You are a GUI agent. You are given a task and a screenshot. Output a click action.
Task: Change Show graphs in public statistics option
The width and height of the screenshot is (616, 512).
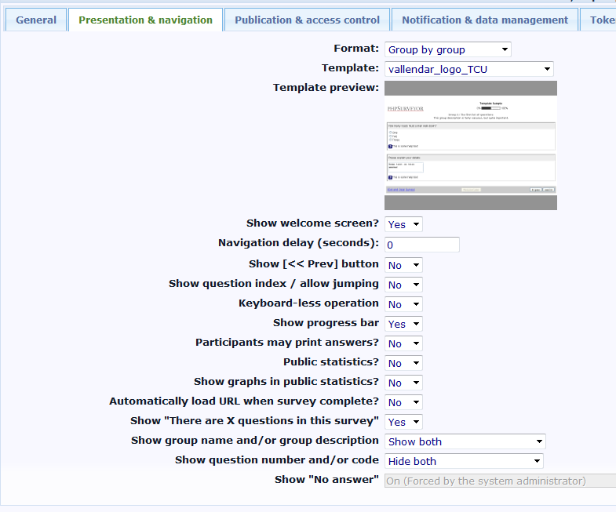pyautogui.click(x=403, y=383)
